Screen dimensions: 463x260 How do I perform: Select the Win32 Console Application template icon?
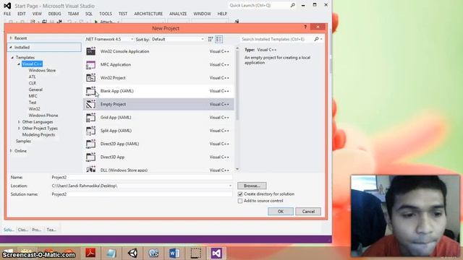coord(90,51)
